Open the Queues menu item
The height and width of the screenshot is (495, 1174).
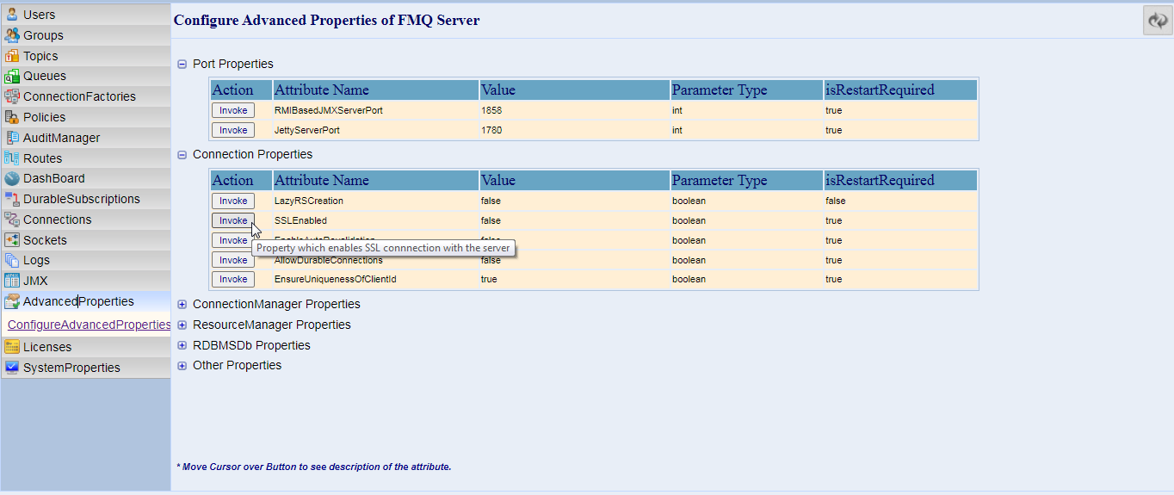tap(86, 76)
